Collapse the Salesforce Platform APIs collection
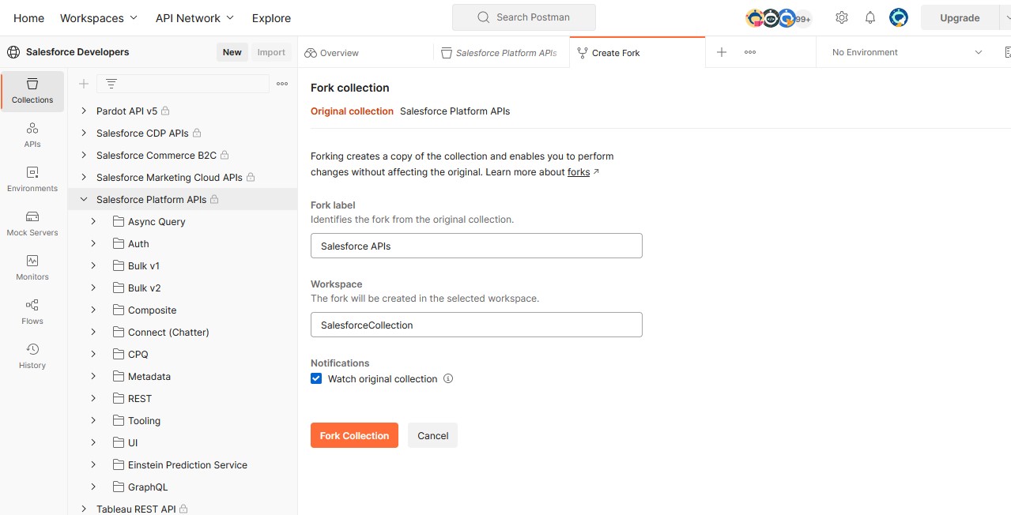1011x515 pixels. (84, 199)
